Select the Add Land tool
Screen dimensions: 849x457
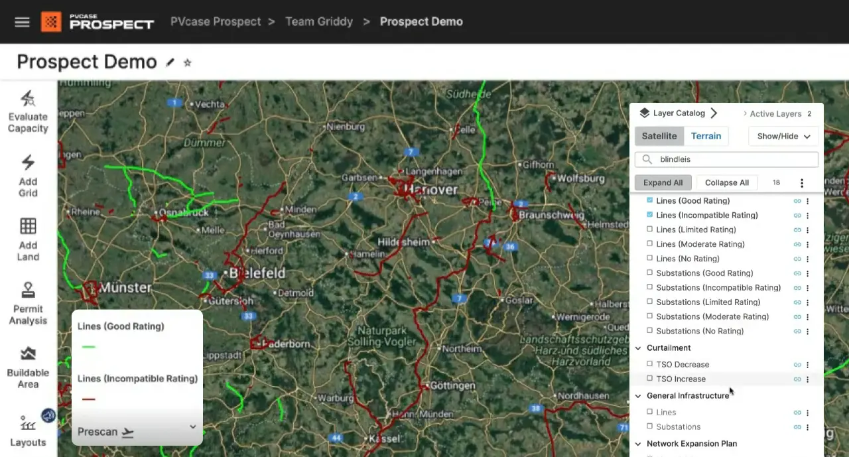(28, 227)
